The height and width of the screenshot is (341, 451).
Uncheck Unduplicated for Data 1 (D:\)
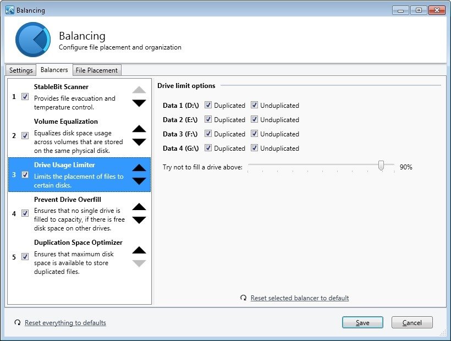click(x=254, y=105)
